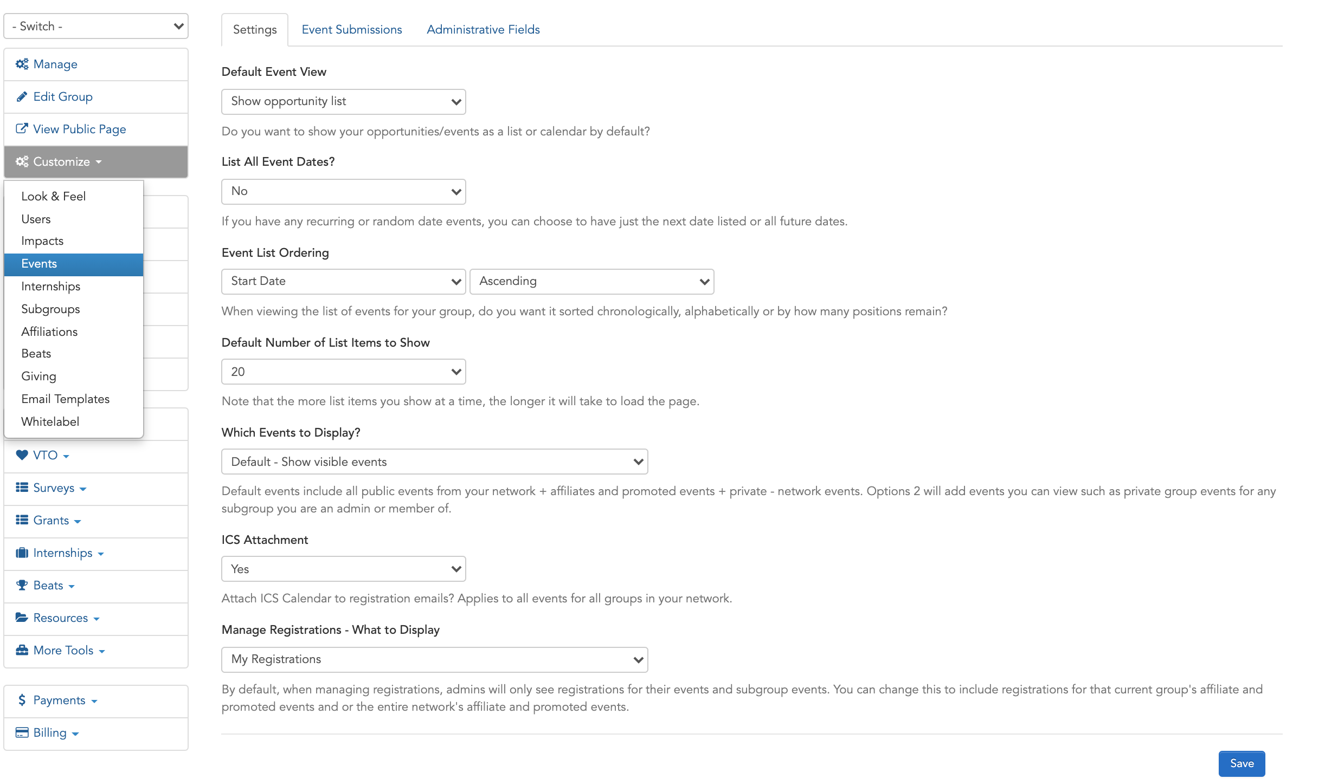
Task: Open the Administrative Fields tab
Action: (x=483, y=29)
